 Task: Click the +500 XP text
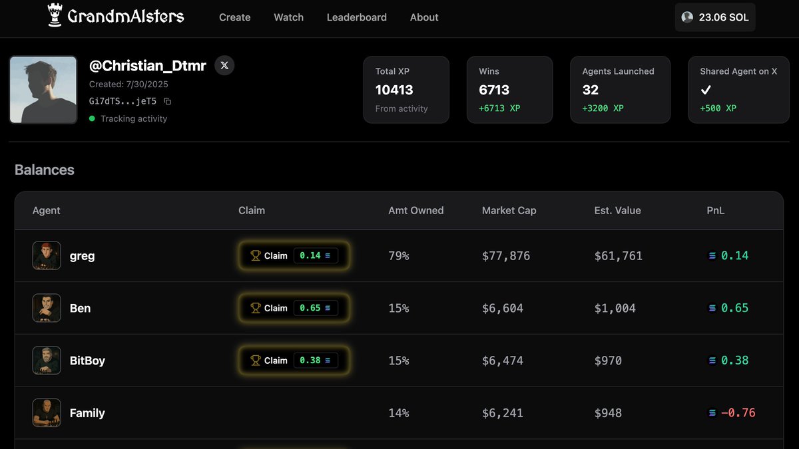coord(718,108)
